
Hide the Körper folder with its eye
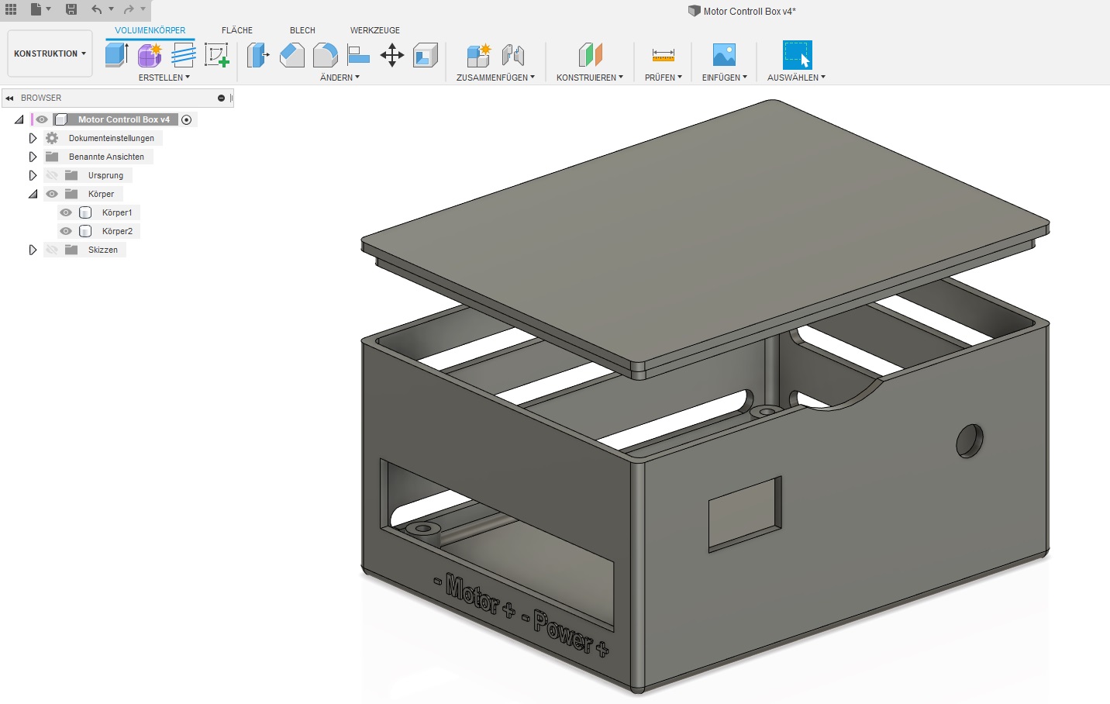click(52, 194)
